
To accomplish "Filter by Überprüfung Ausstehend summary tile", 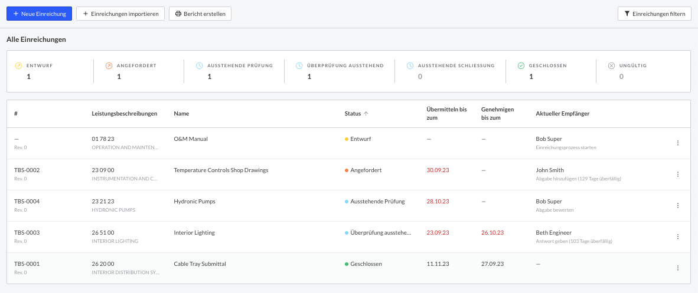I will [340, 71].
